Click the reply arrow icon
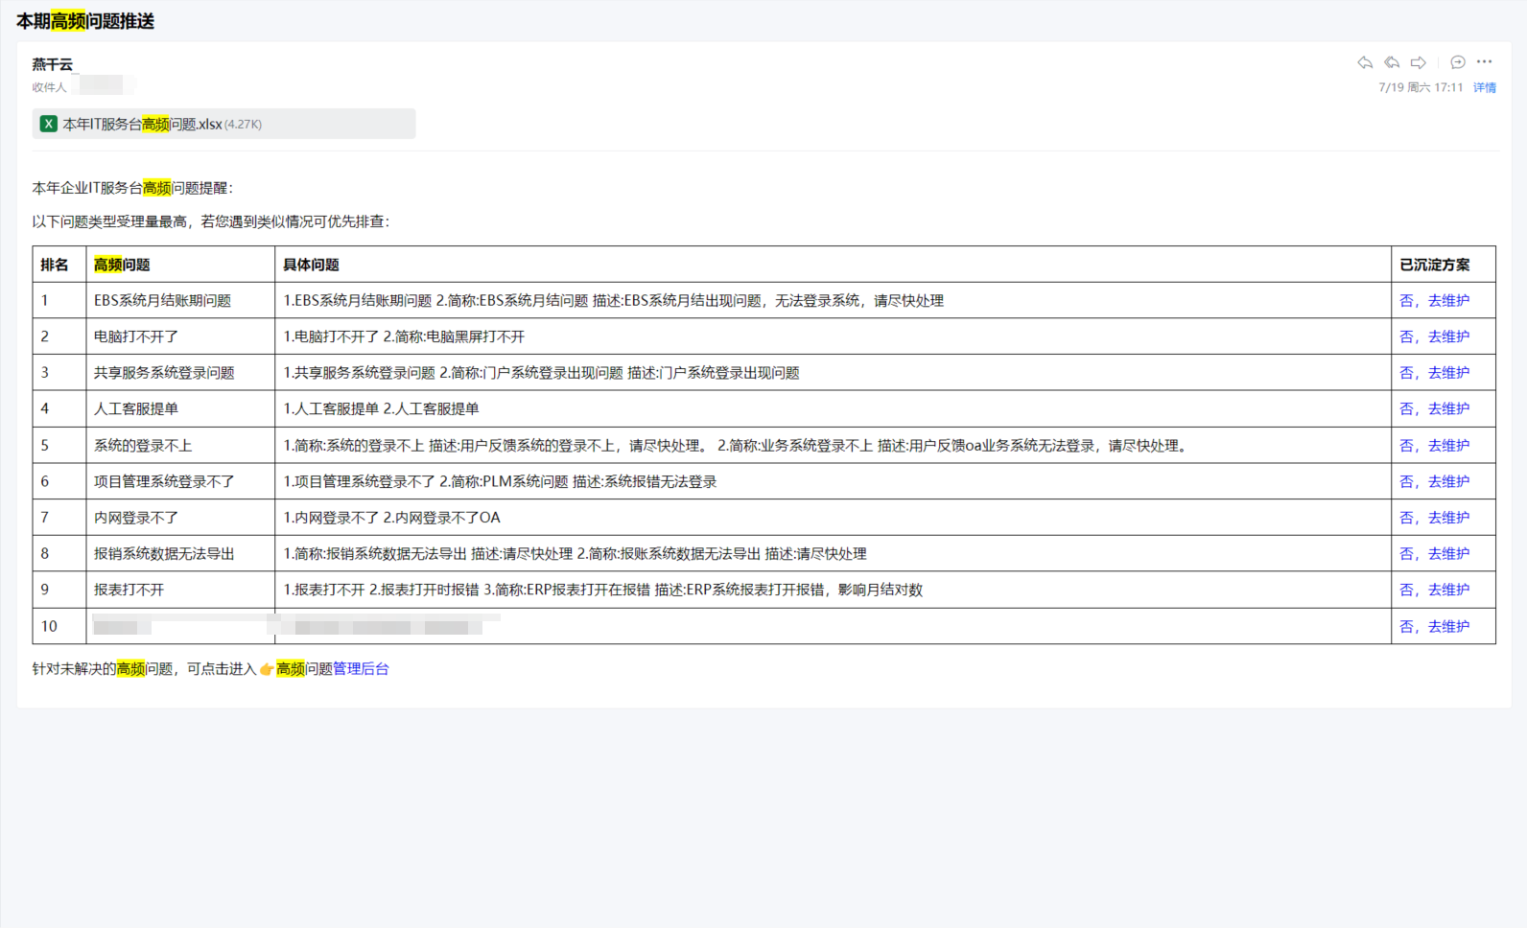The height and width of the screenshot is (928, 1527). tap(1365, 62)
